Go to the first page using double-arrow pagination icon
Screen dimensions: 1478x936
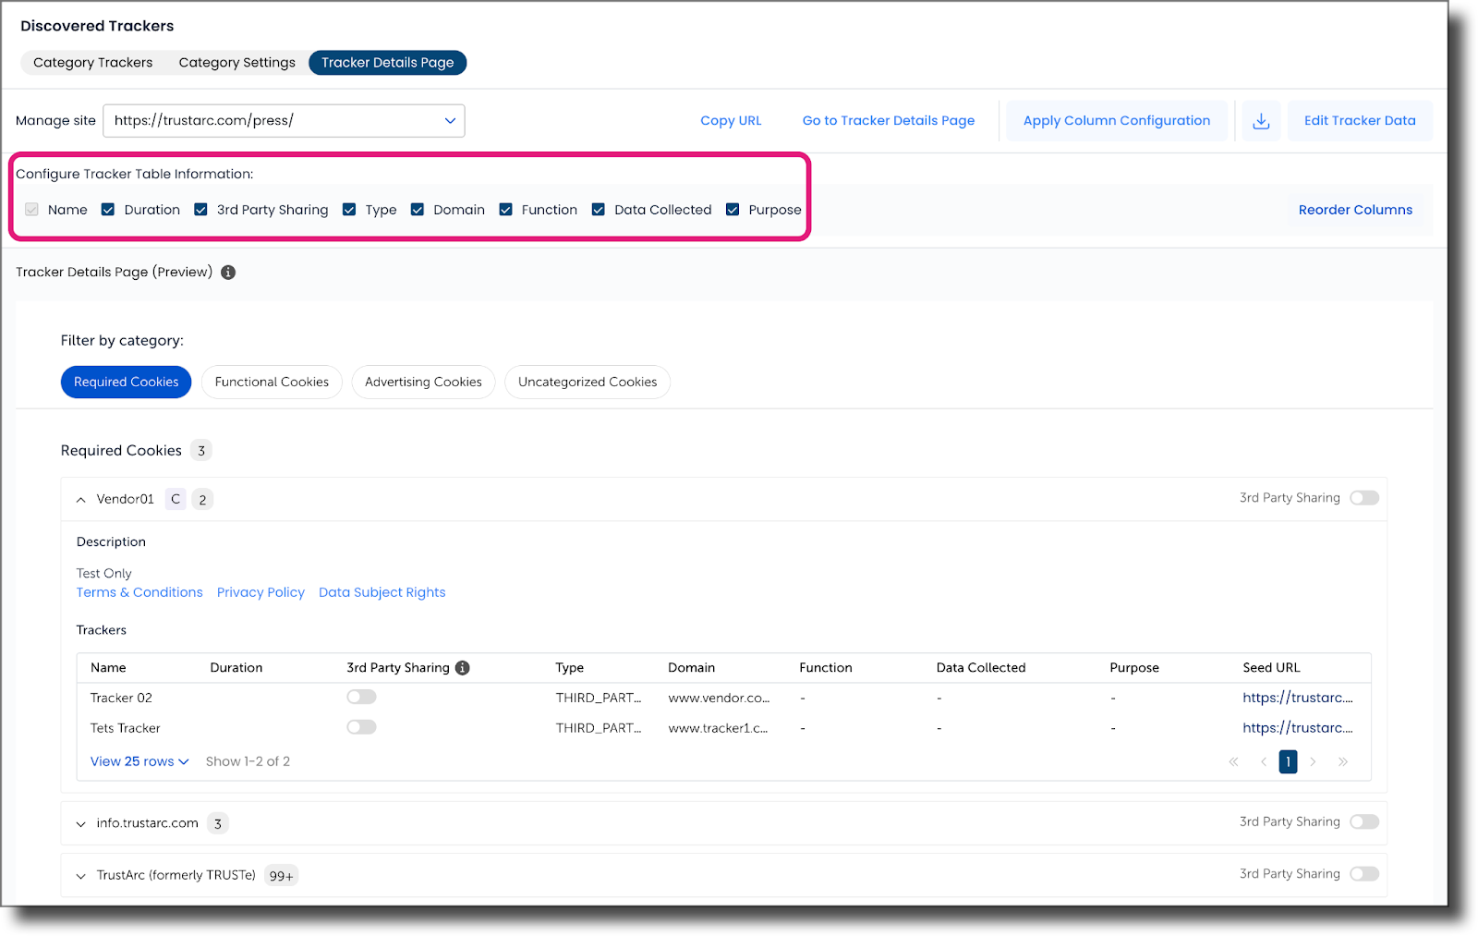[x=1233, y=761]
